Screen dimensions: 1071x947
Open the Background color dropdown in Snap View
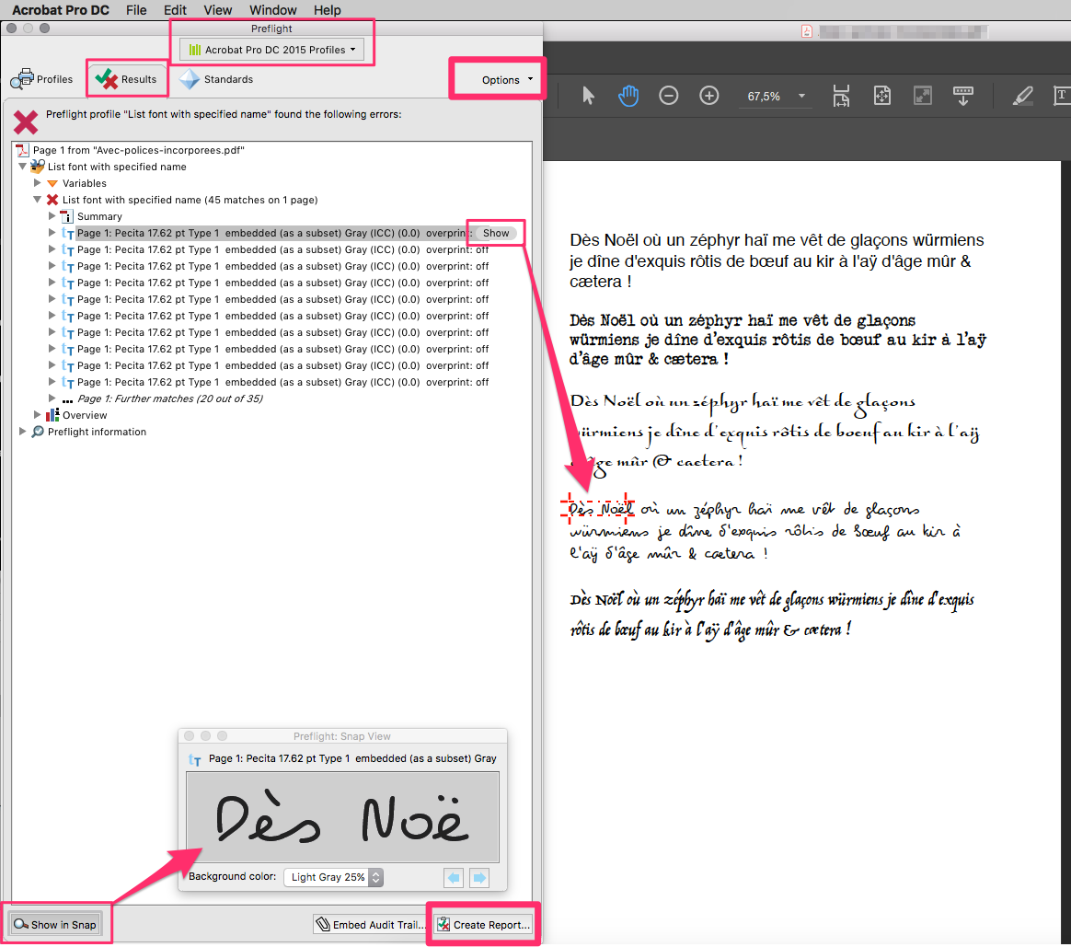point(333,877)
